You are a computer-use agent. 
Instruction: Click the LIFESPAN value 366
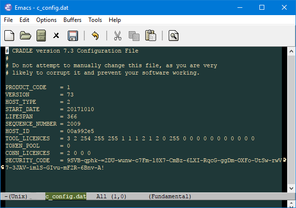[72, 116]
